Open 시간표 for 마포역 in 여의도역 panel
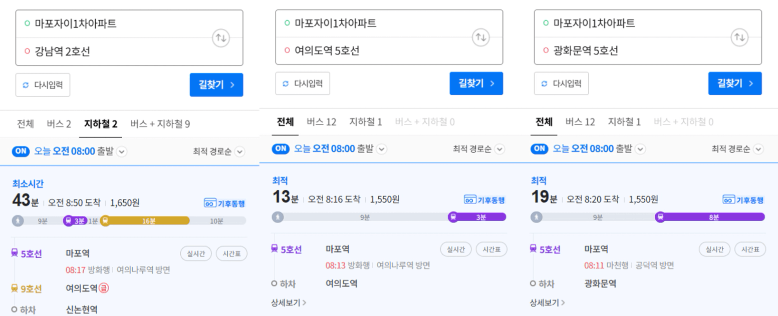This screenshot has width=778, height=316. click(x=491, y=249)
